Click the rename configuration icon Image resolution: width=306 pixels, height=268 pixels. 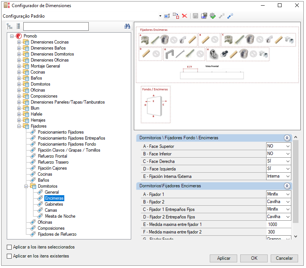[x=167, y=16]
